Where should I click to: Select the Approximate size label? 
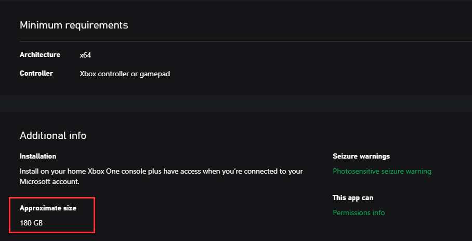pos(48,208)
